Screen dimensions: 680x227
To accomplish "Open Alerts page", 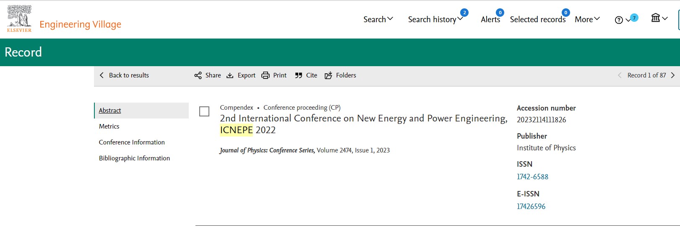I will tap(490, 19).
